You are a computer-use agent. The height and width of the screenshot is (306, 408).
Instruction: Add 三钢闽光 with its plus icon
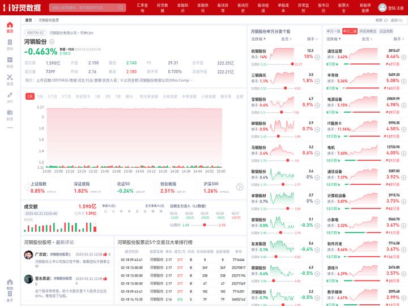317,81
